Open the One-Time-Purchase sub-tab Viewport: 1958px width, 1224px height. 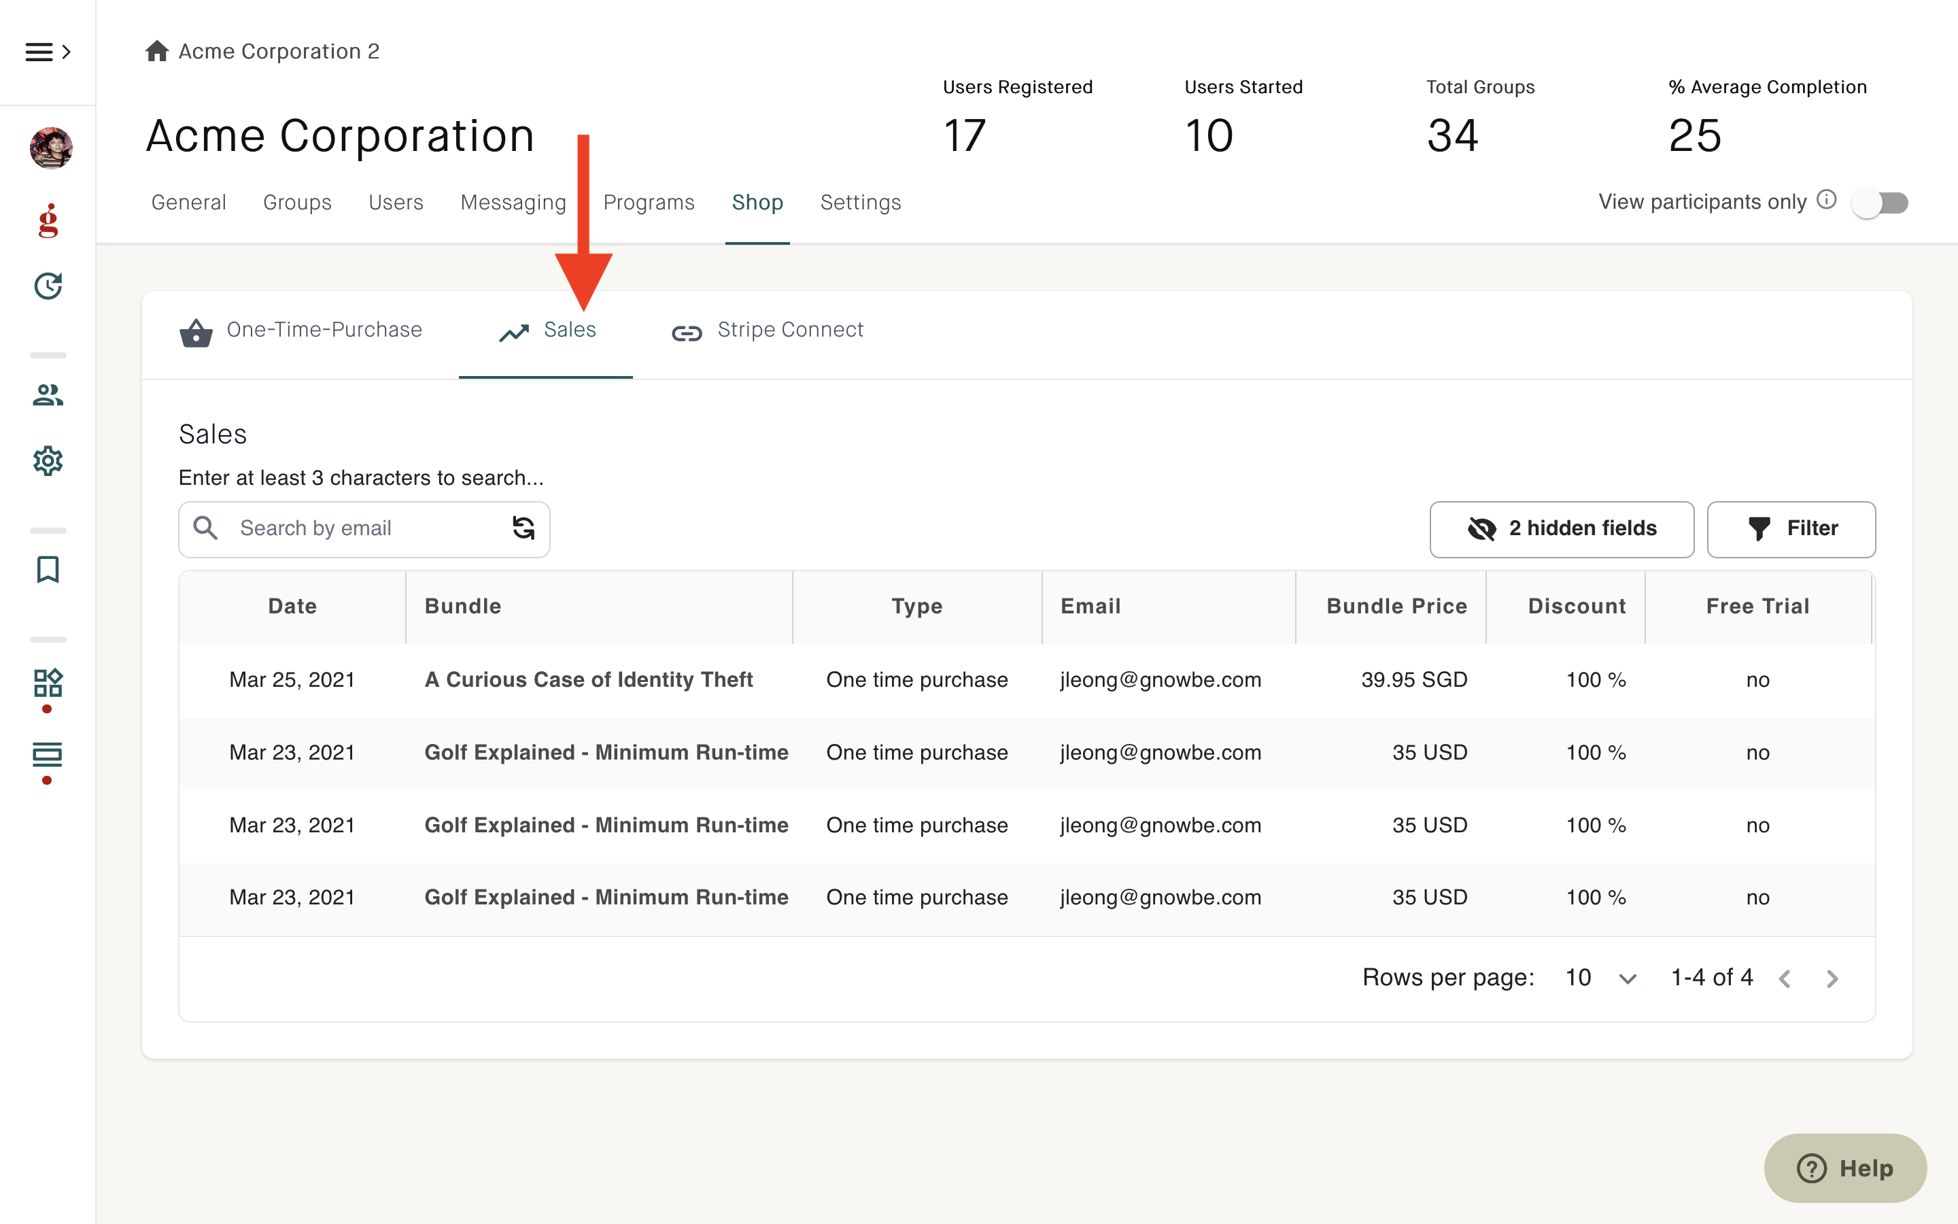pos(301,330)
